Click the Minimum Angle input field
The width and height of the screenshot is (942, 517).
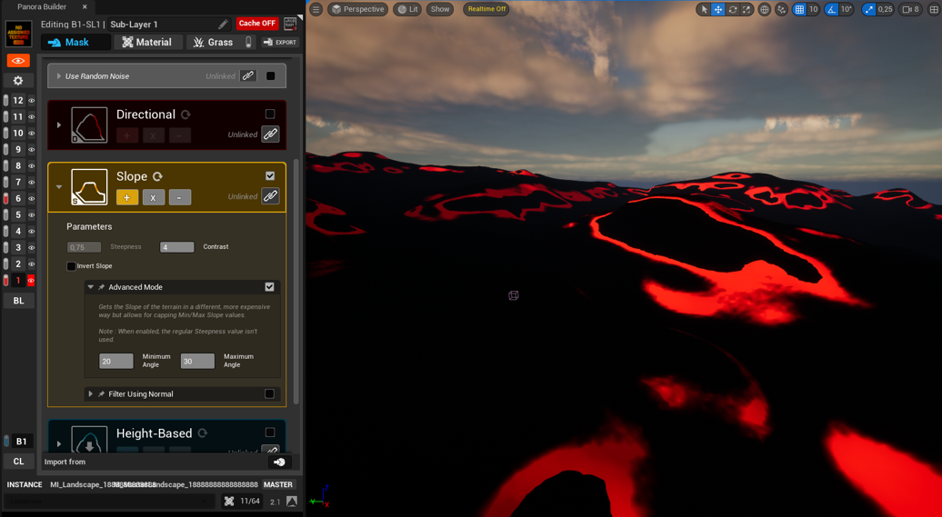tap(116, 361)
